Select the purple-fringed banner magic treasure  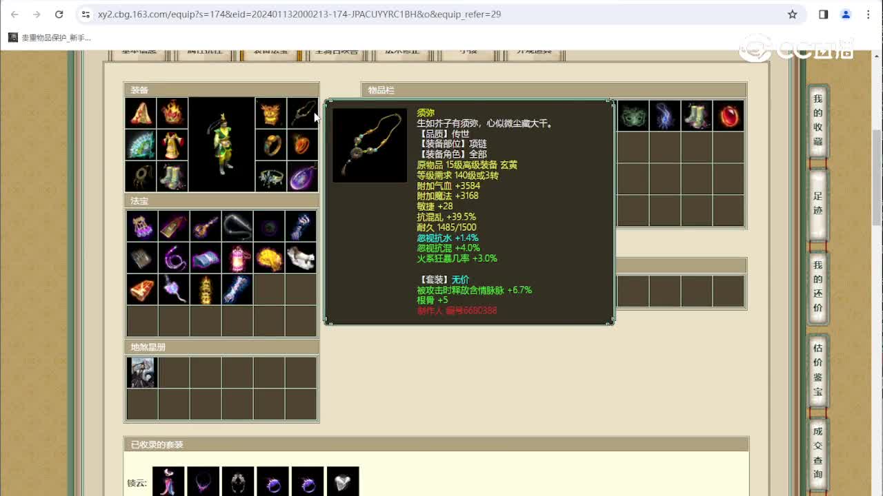[x=142, y=226]
